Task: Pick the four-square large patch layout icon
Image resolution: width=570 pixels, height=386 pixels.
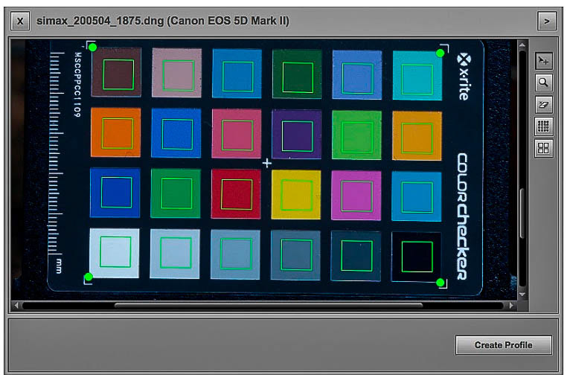Action: coord(543,148)
